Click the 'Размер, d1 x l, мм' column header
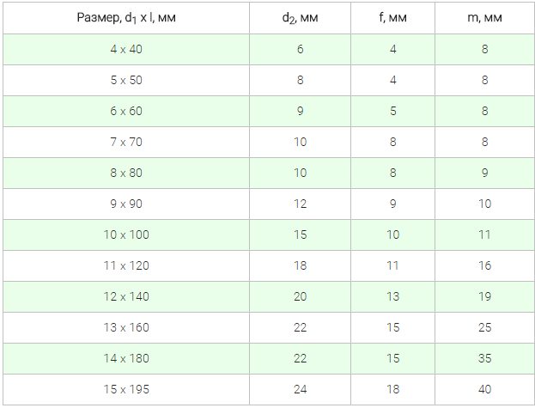Image resolution: width=535 pixels, height=408 pixels. click(126, 18)
